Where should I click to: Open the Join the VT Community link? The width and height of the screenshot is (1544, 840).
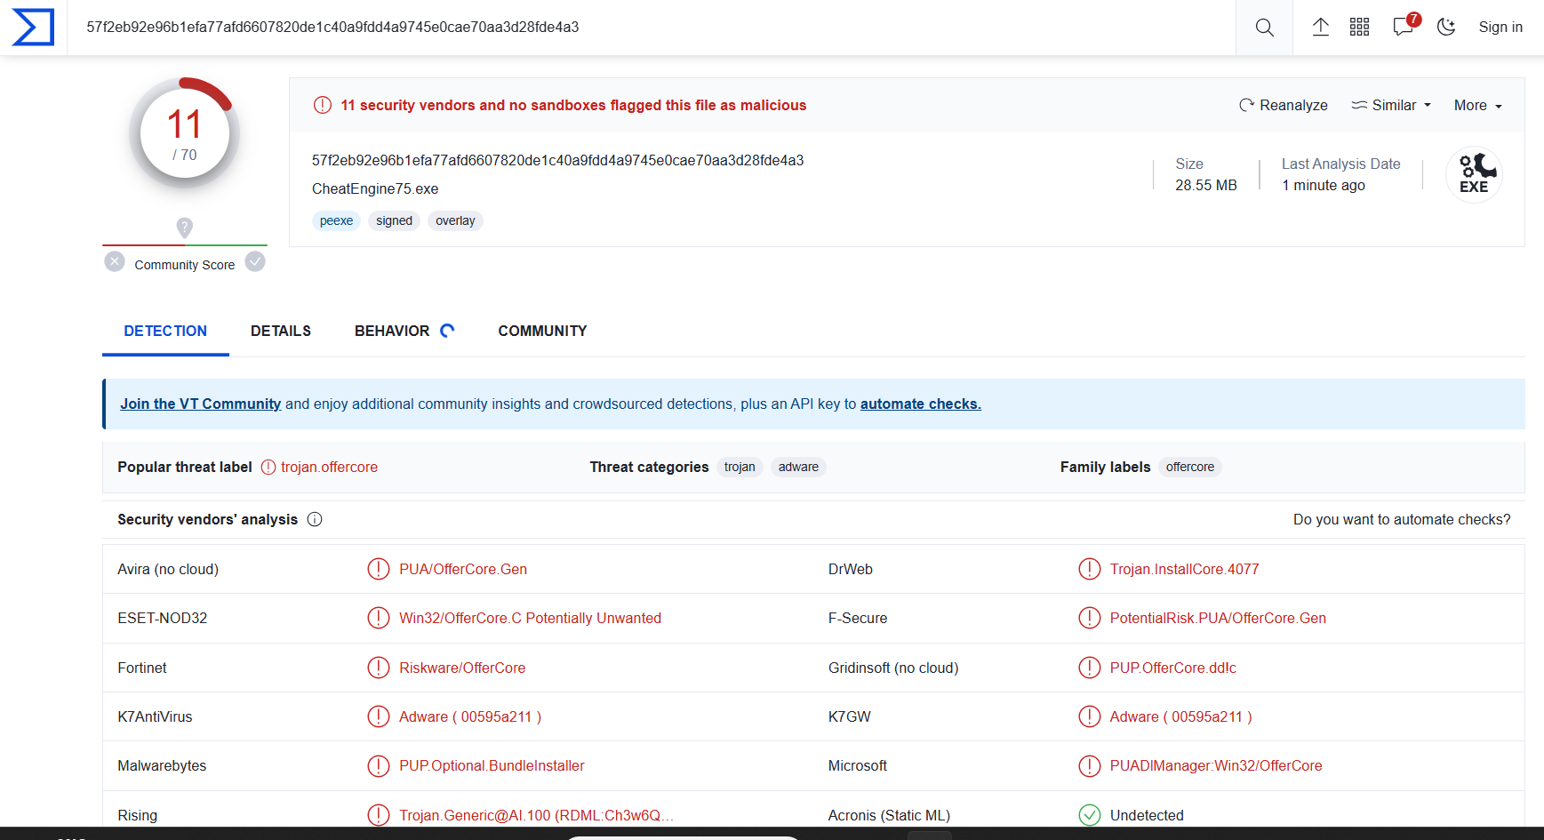pos(201,404)
